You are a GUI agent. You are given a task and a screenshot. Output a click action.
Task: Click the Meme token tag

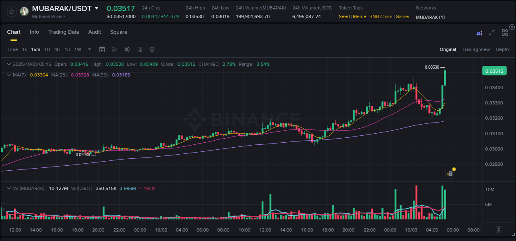pyautogui.click(x=359, y=16)
